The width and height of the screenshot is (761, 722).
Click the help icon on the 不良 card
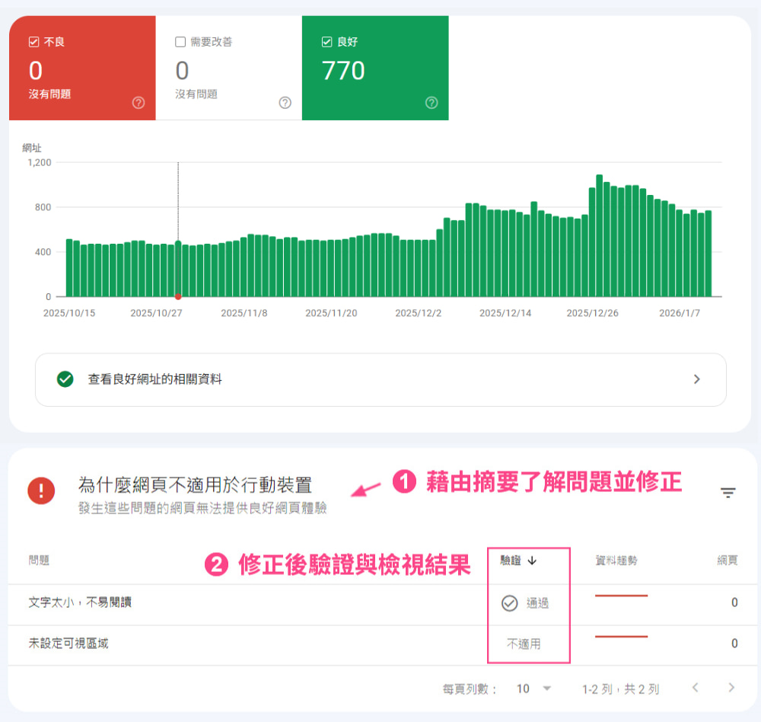(x=137, y=101)
